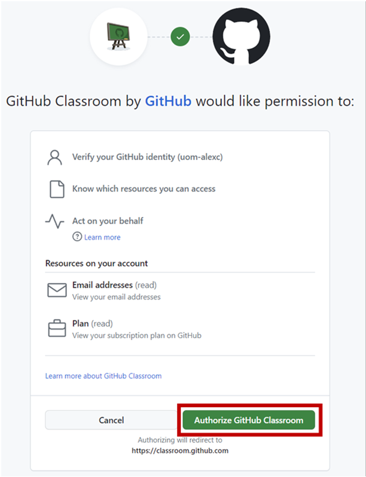Click the envelope icon for Email addresses
The width and height of the screenshot is (366, 477).
[57, 290]
